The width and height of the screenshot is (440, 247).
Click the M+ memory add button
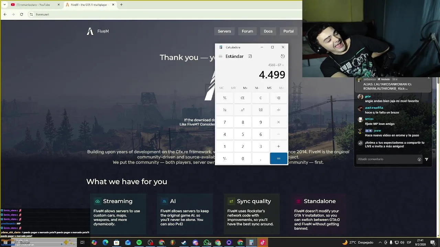pyautogui.click(x=245, y=88)
